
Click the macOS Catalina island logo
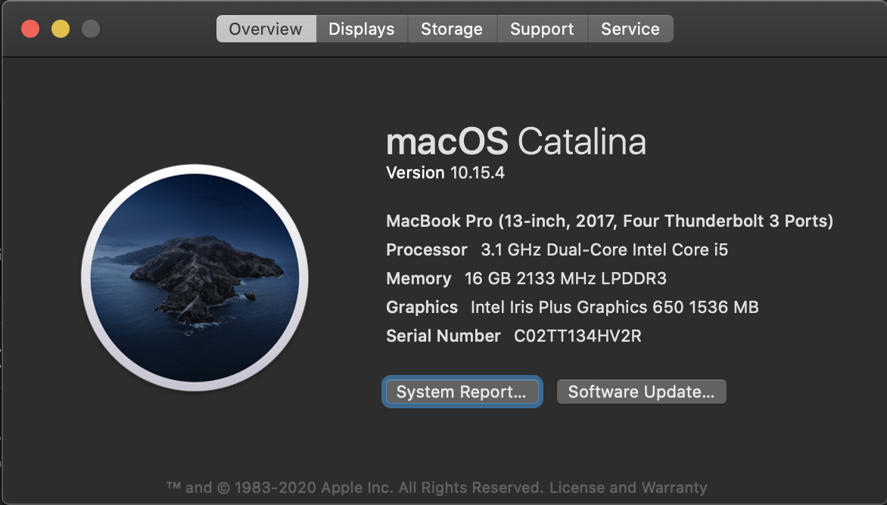click(195, 277)
